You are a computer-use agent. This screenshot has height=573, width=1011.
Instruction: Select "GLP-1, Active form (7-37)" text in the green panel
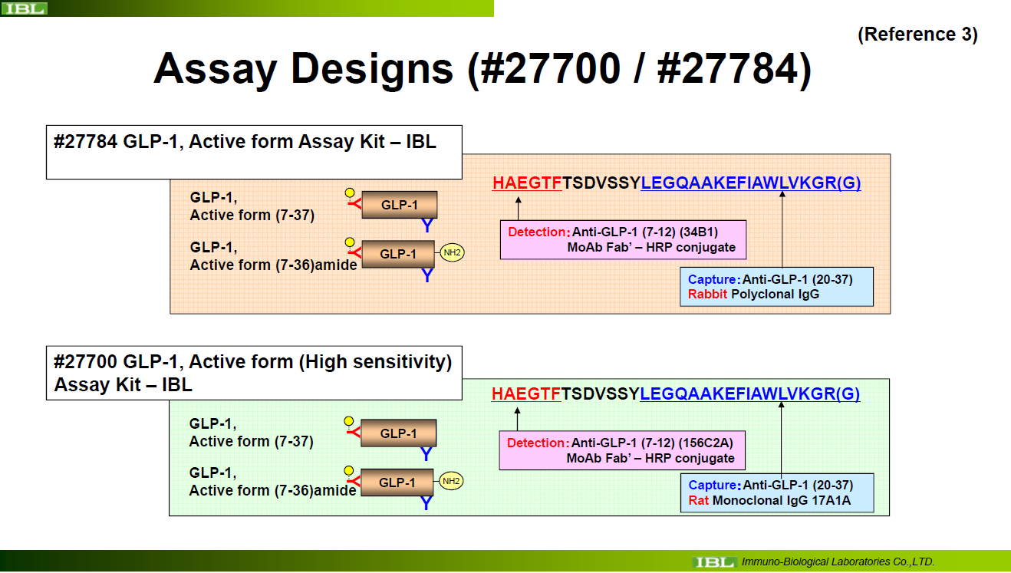tap(252, 433)
